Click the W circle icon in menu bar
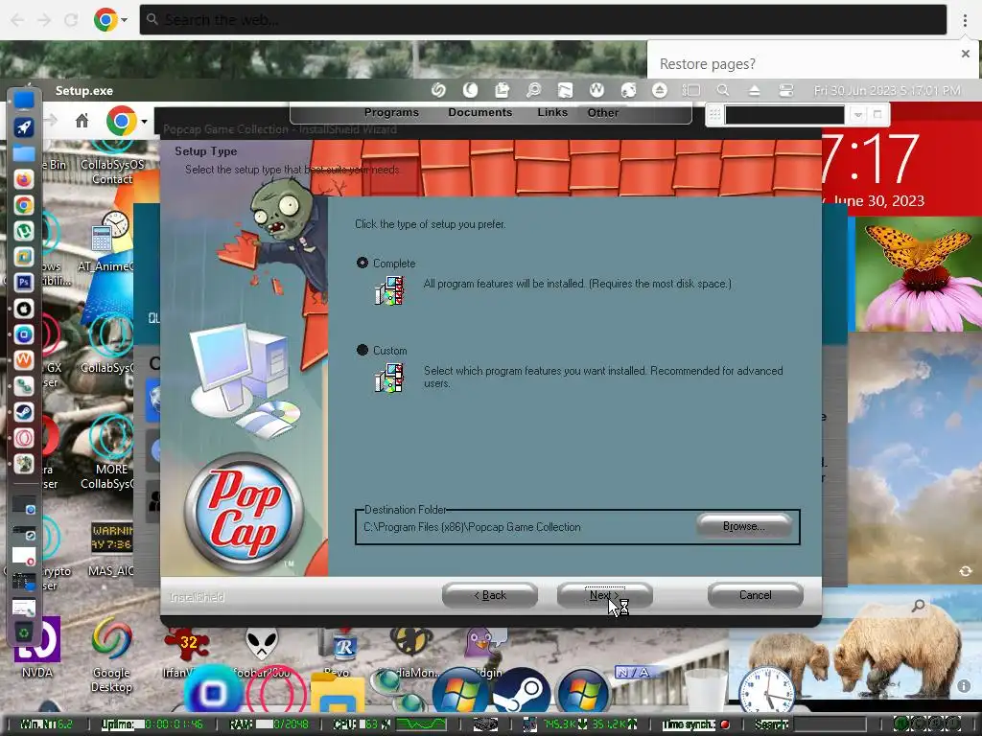 click(x=596, y=91)
